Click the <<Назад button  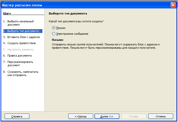coord(80,116)
